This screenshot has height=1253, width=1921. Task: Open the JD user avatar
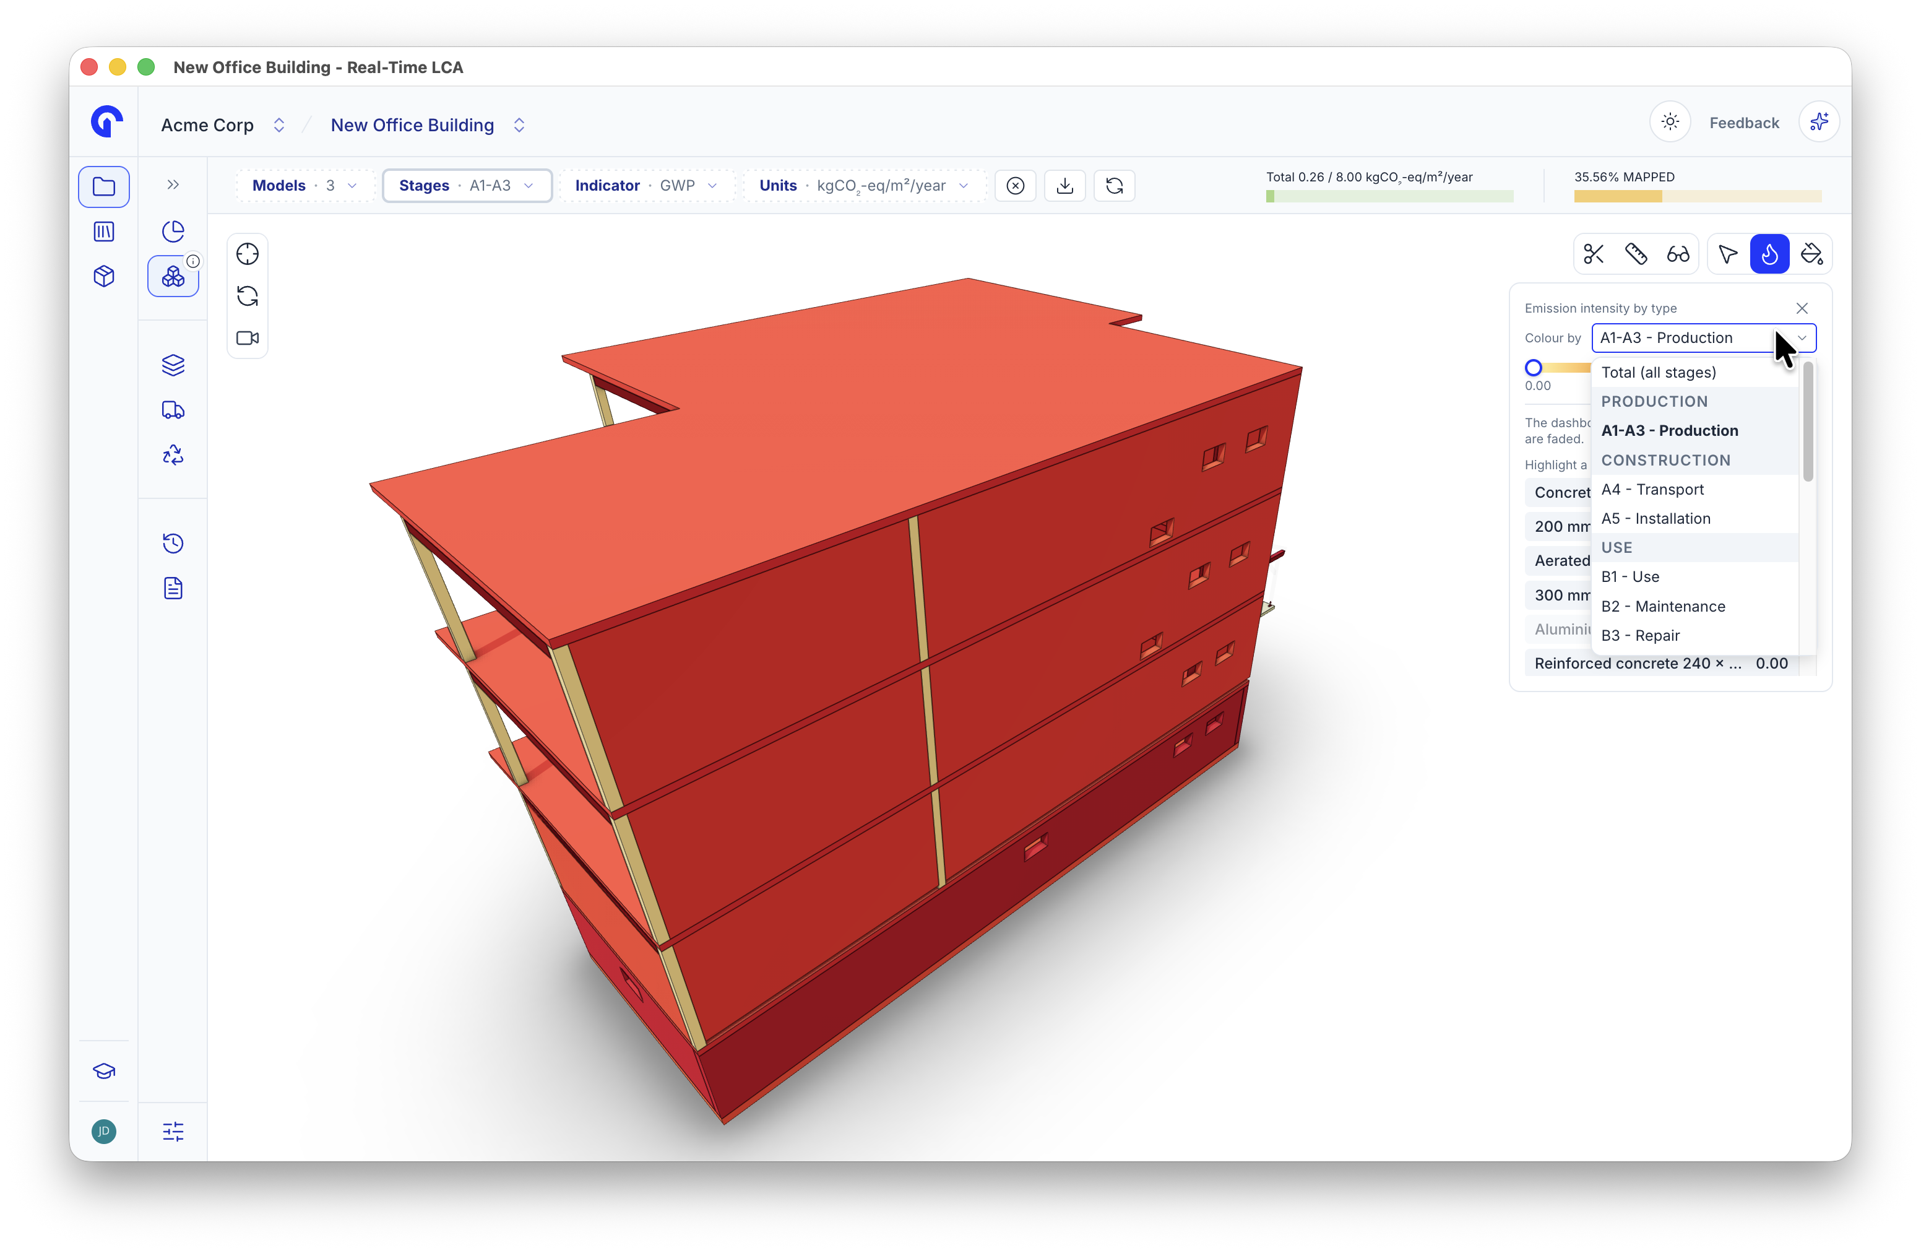coord(104,1131)
